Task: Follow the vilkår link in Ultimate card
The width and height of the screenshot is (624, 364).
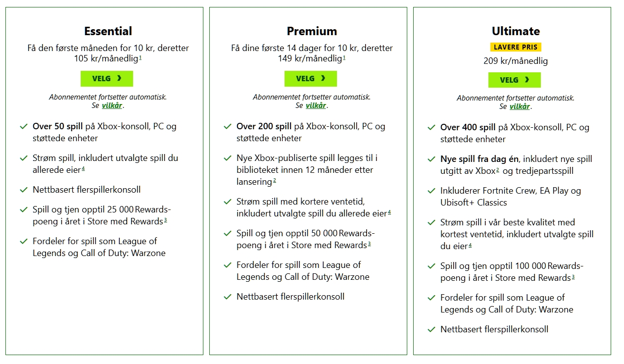Action: (x=520, y=106)
